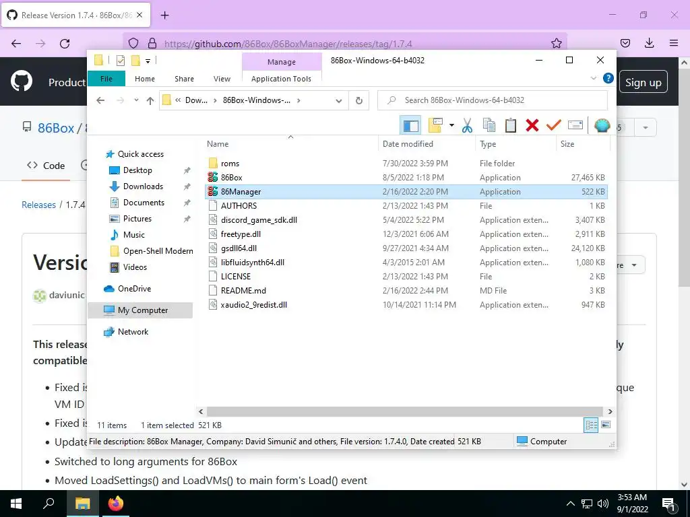Click the Copy toolbar icon
The image size is (690, 517).
pyautogui.click(x=489, y=126)
